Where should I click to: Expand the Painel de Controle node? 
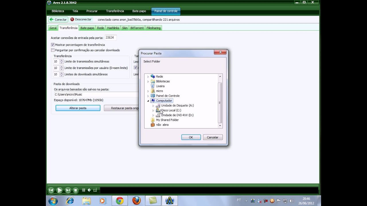pos(148,96)
